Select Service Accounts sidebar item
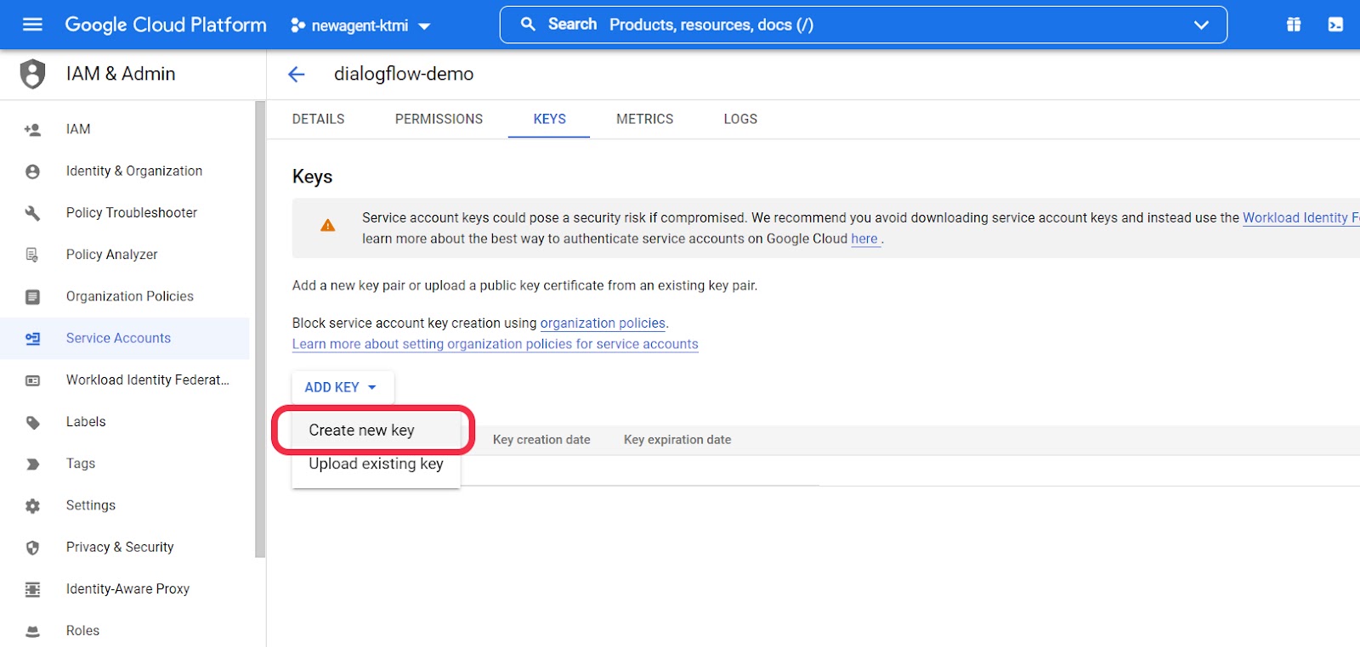 pyautogui.click(x=125, y=338)
